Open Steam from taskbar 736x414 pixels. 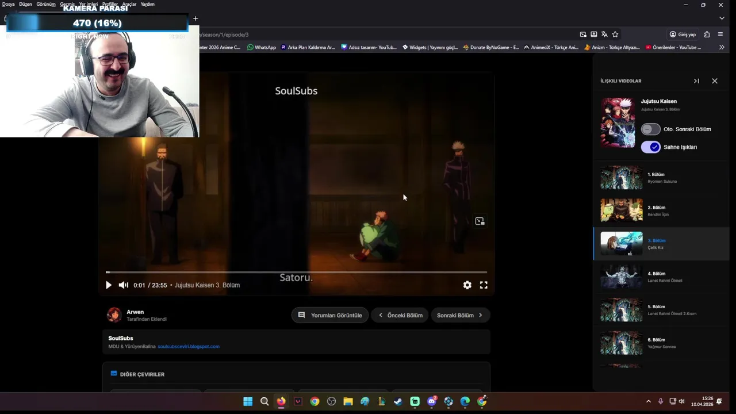click(398, 401)
